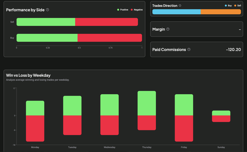
Task: Click Friday's red loss bar
Action: 184,128
